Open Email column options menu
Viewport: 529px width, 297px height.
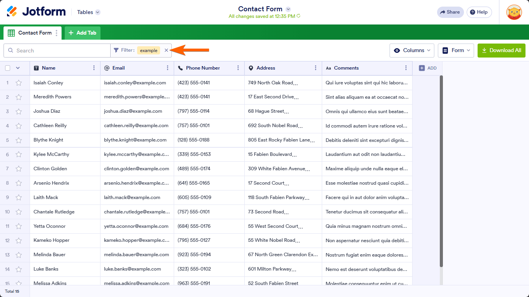point(168,68)
